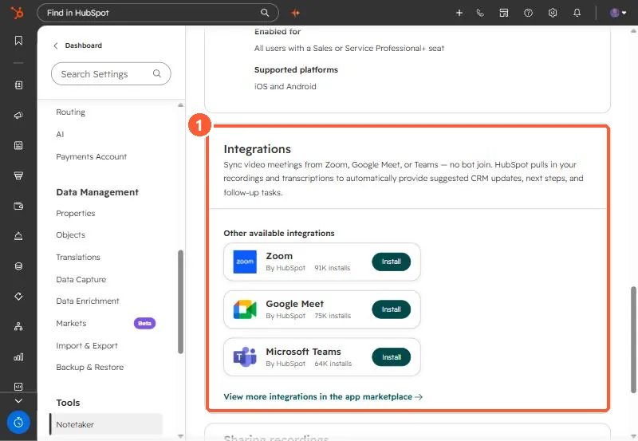Screen dimensions: 638x441
Task: Click the HubSpot sprocket logo
Action: 17,13
